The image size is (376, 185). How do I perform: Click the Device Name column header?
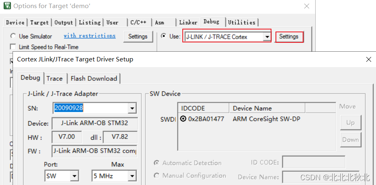click(267, 108)
